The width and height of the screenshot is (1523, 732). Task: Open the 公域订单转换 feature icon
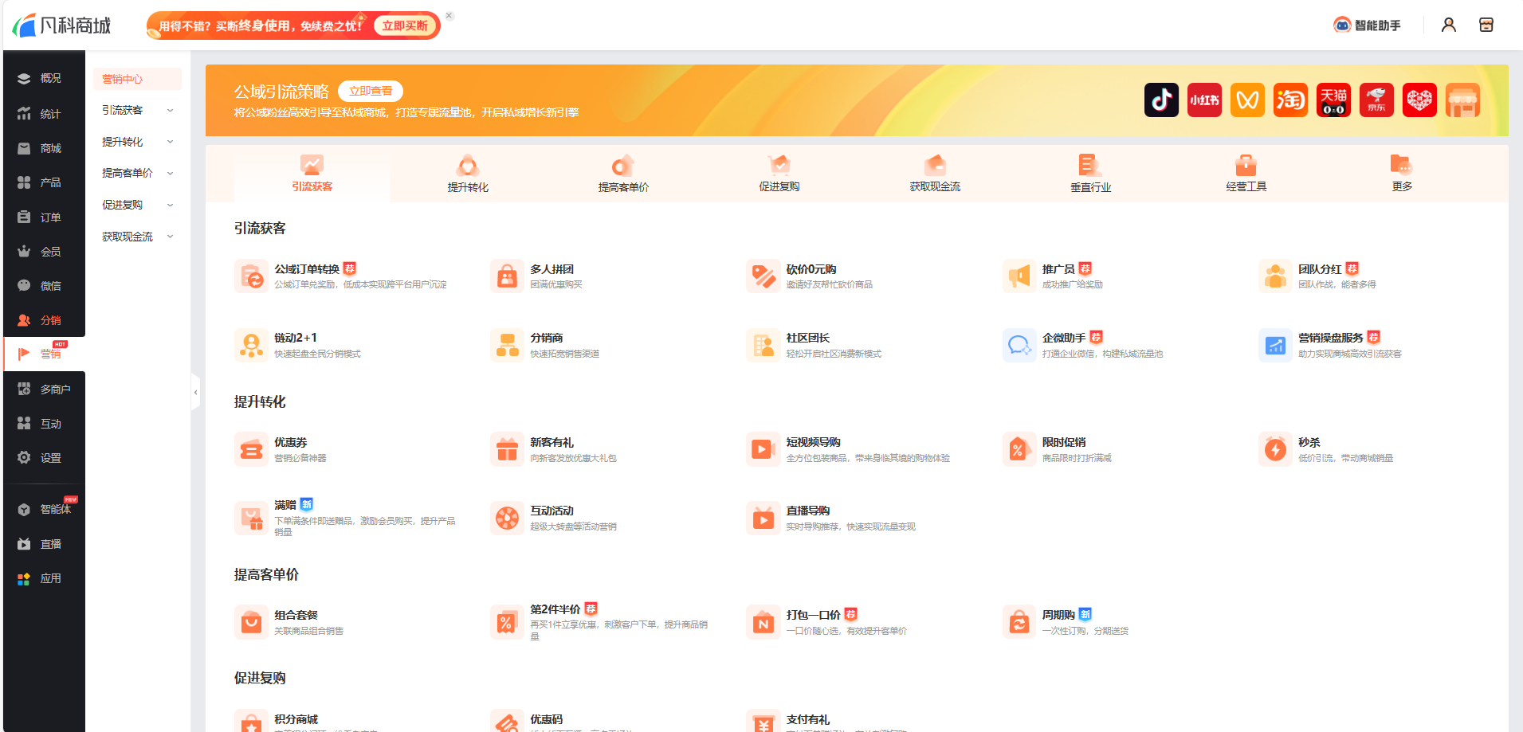point(251,276)
